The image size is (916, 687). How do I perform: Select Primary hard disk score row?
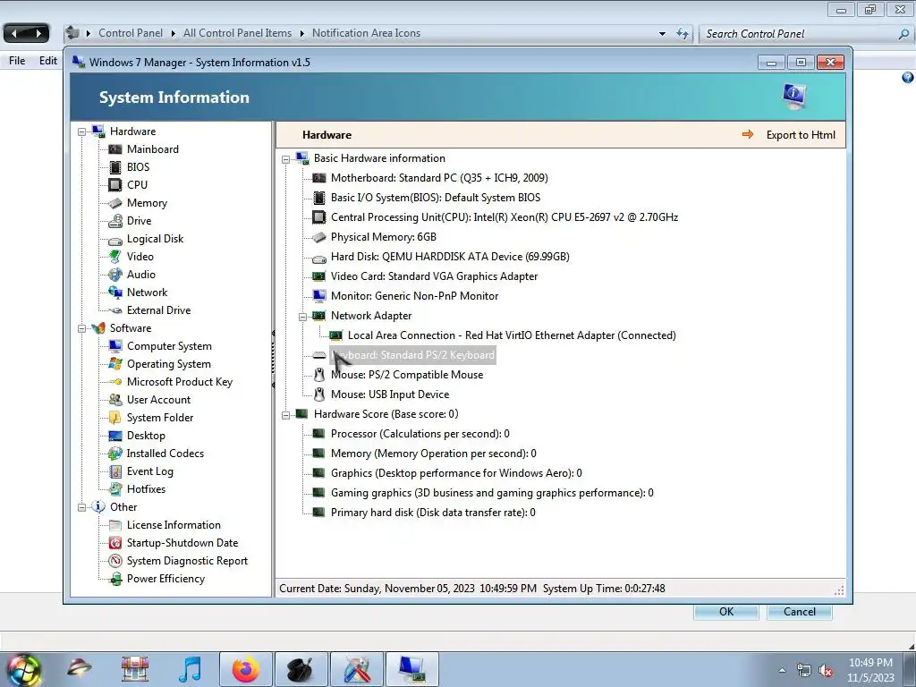(433, 513)
